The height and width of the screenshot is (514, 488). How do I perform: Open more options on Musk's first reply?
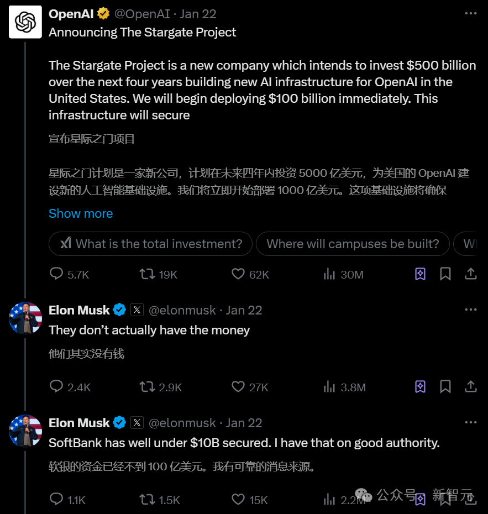pyautogui.click(x=470, y=310)
